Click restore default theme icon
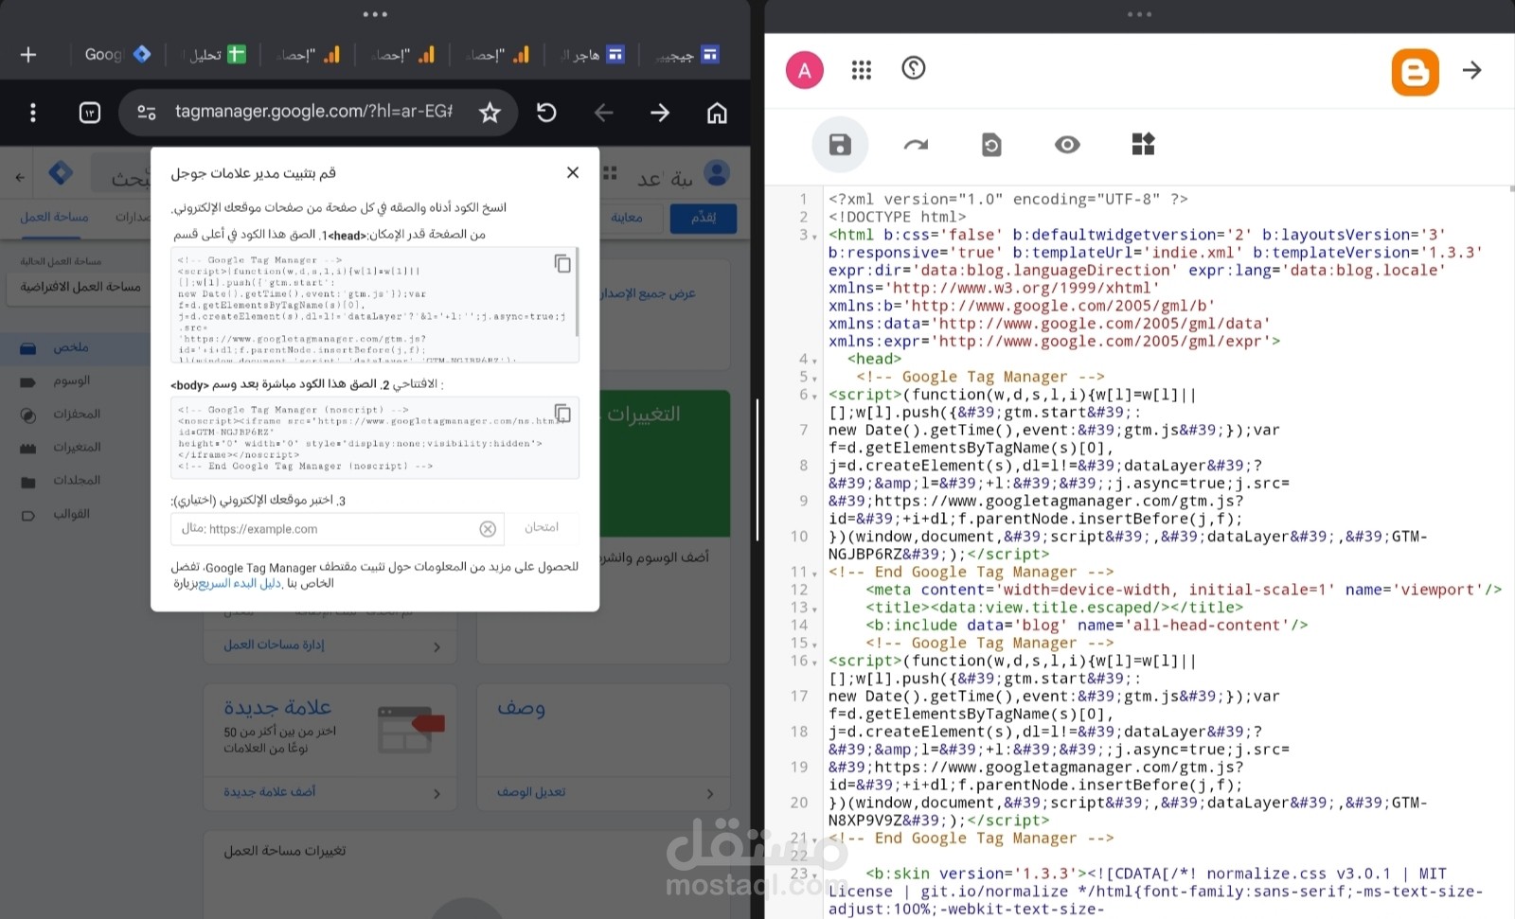 tap(991, 145)
